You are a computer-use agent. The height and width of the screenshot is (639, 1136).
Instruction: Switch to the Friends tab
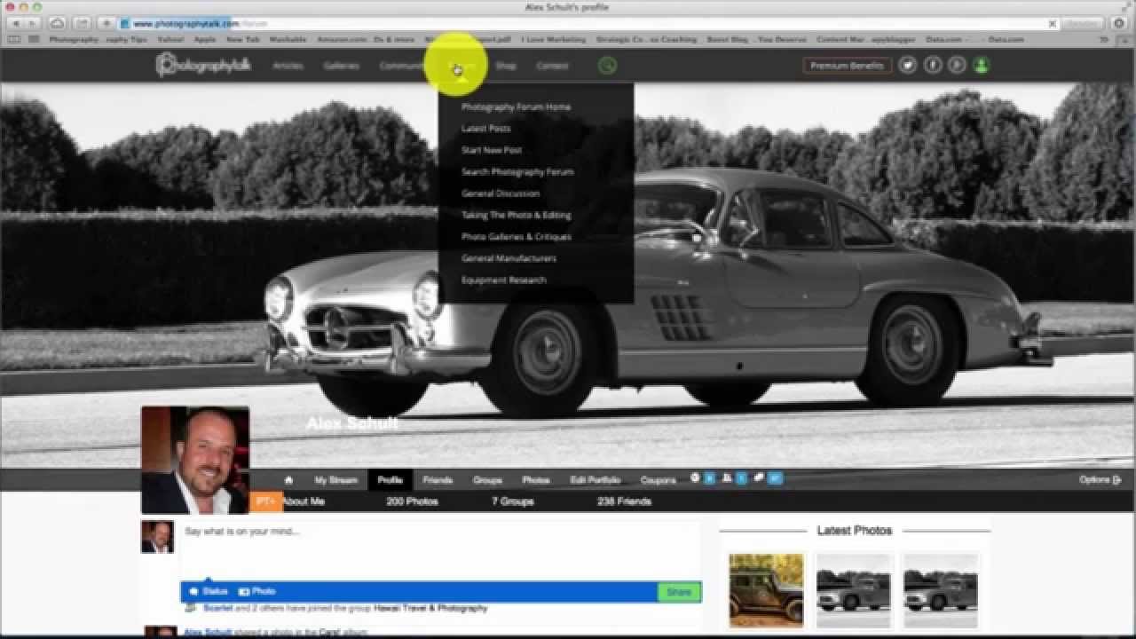(437, 480)
